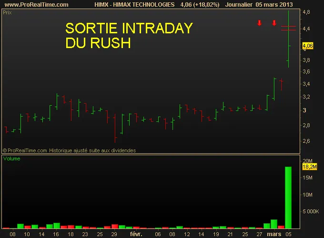The height and width of the screenshot is (238, 324).
Task: Click the 15M volume axis value
Action: pyautogui.click(x=307, y=178)
